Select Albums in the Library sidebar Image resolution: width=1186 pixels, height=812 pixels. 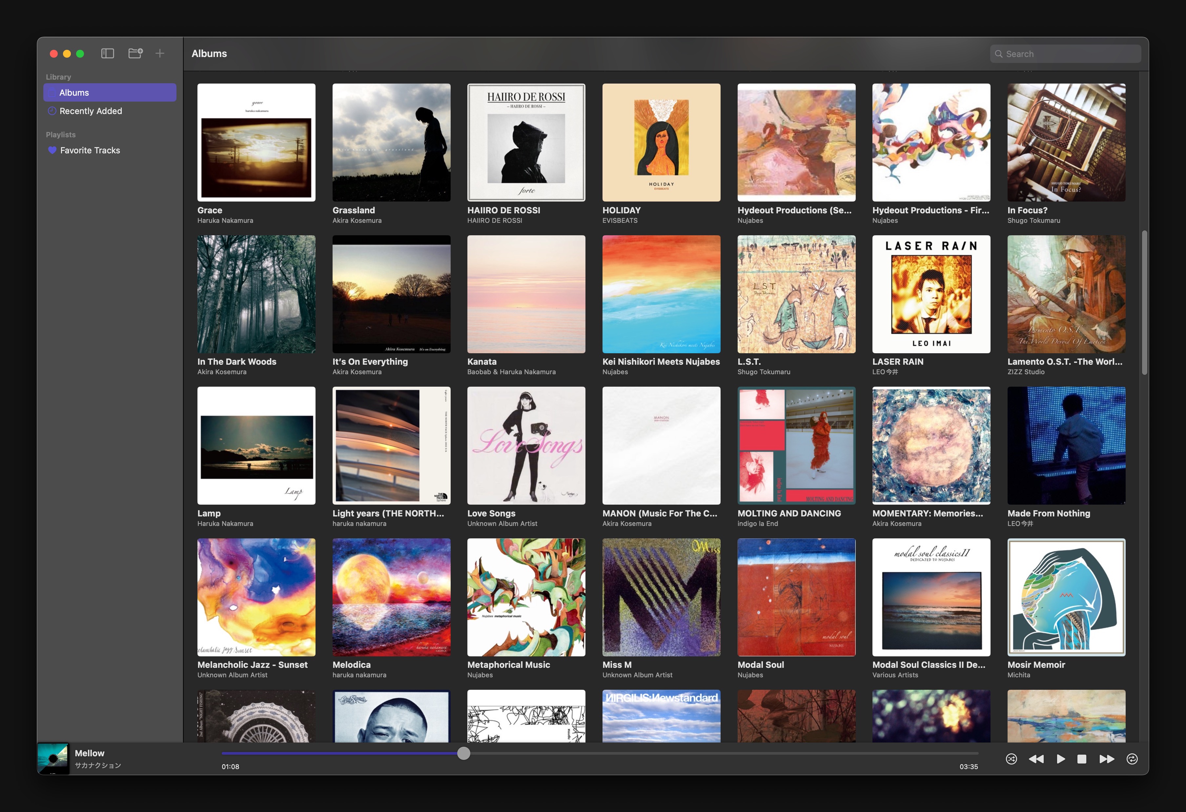click(x=110, y=92)
